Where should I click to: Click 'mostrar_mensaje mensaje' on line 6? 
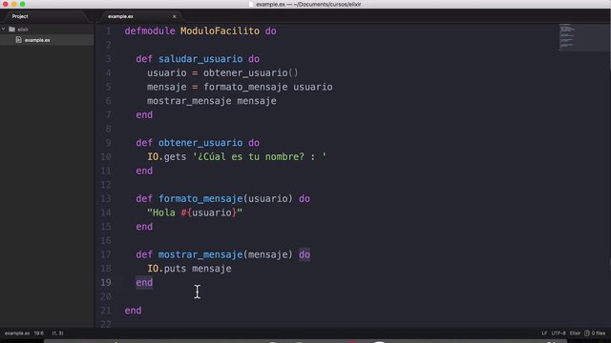point(212,101)
